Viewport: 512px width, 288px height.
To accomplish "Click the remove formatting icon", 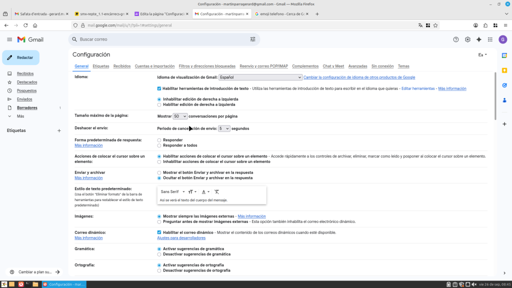I will [216, 192].
